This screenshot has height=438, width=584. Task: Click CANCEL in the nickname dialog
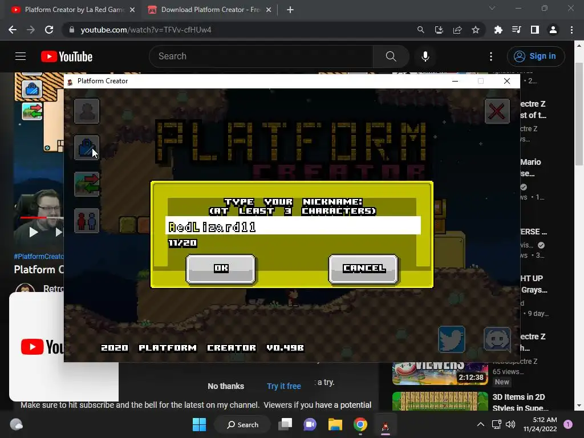(x=363, y=269)
